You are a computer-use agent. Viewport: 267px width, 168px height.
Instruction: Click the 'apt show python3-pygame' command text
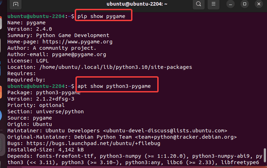[x=114, y=86]
